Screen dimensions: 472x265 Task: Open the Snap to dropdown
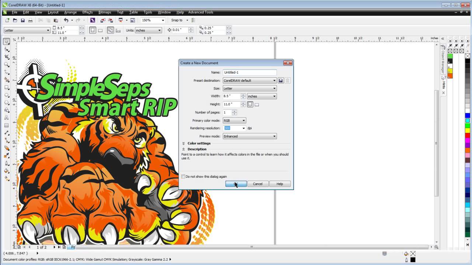(x=187, y=20)
